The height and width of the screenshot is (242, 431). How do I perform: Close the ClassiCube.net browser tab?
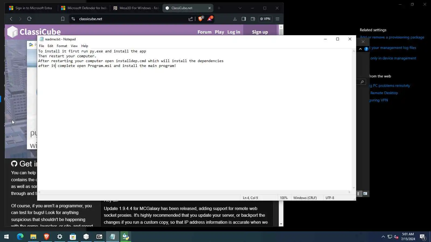click(x=210, y=8)
